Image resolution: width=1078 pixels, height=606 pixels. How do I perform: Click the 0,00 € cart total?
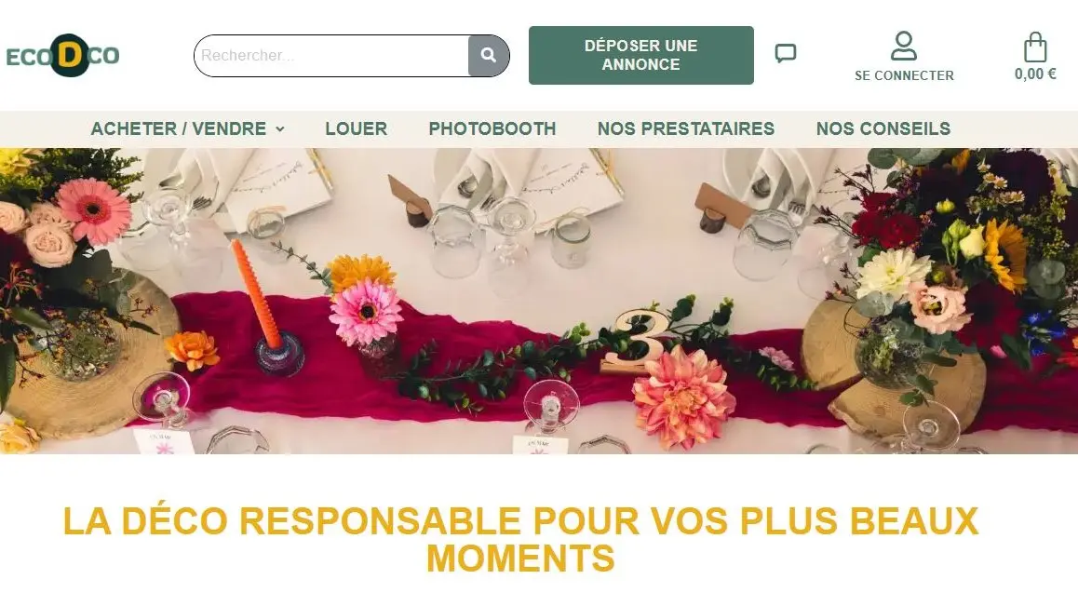point(1035,74)
